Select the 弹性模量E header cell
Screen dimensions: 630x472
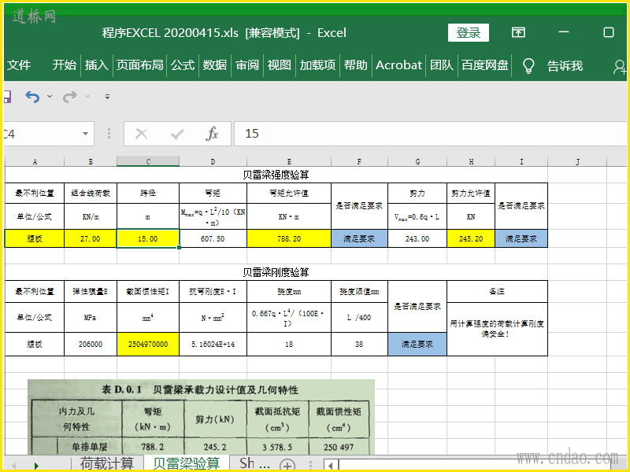pyautogui.click(x=91, y=291)
